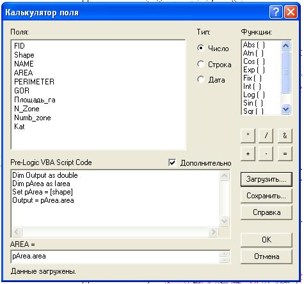The width and height of the screenshot is (304, 284).
Task: Choose the Sin ( ) function
Action: [253, 103]
